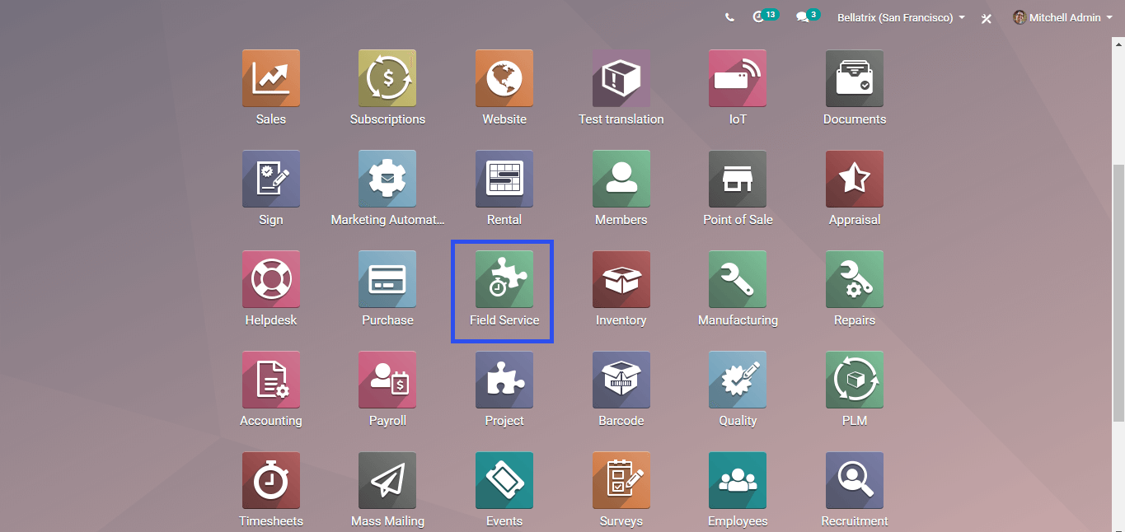Open the Timesheets app
This screenshot has height=532, width=1125.
270,480
